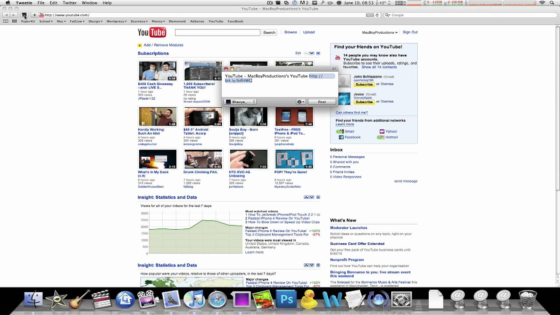Click the Tweetie bookmarklet icon in Safari toolbar

(24, 15)
